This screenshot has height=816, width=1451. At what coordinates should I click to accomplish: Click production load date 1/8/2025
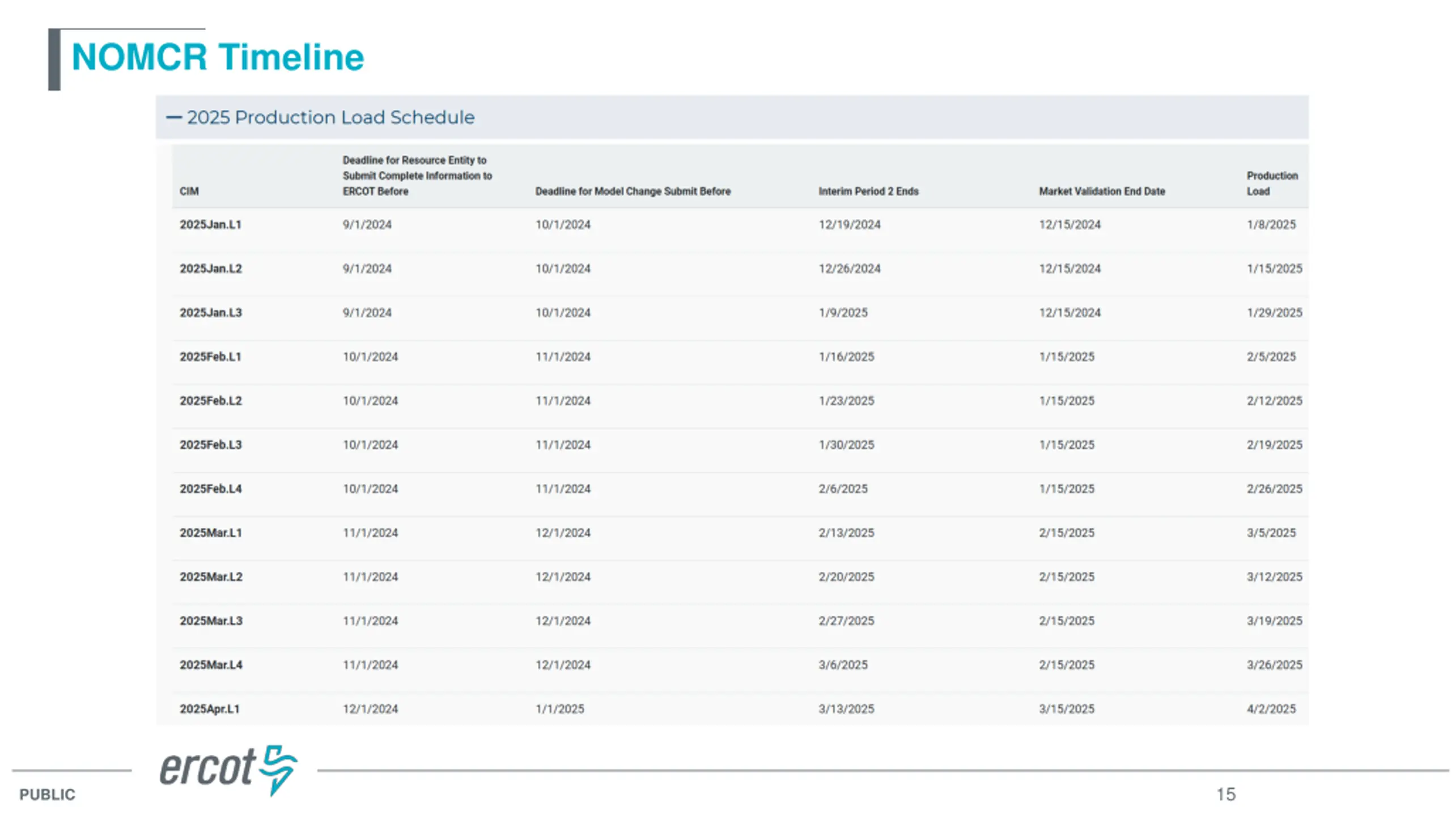pos(1271,224)
